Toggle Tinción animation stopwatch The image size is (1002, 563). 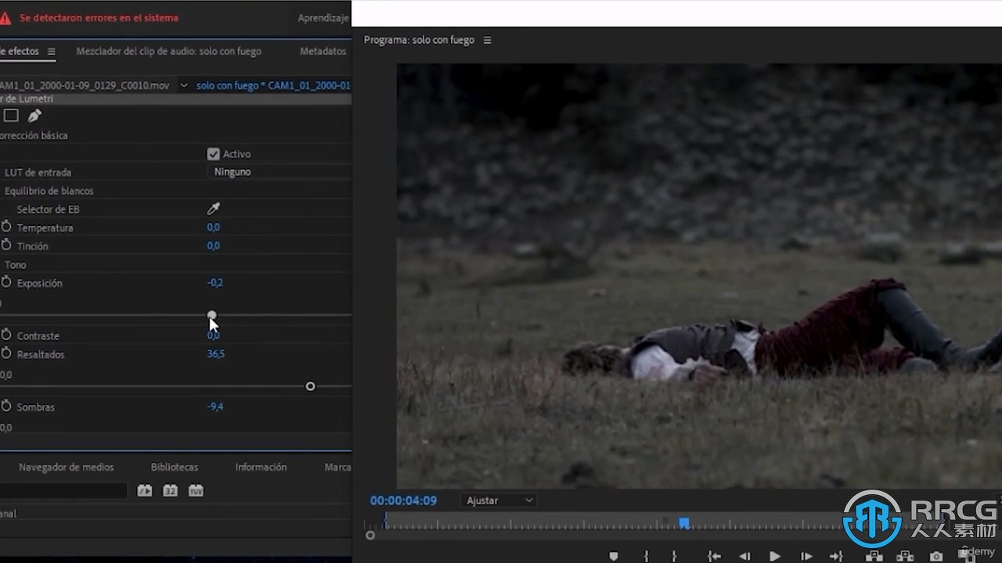pos(6,246)
